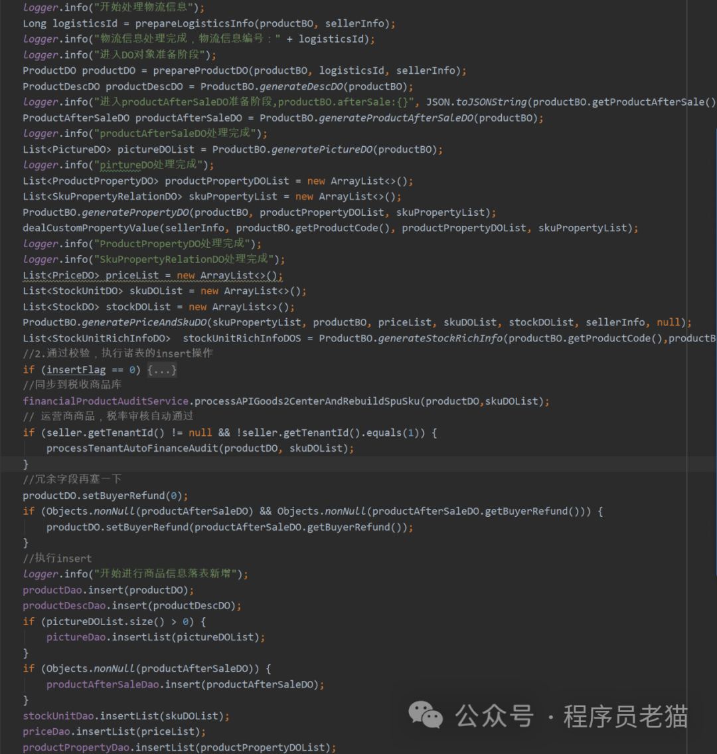Click the productAfterSaleDao.insert call
This screenshot has width=717, height=754.
pyautogui.click(x=185, y=684)
